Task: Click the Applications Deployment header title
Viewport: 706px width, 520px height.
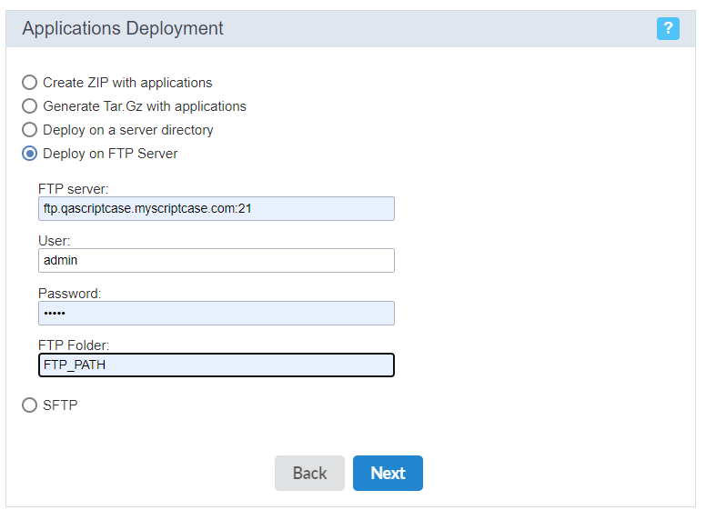Action: click(x=123, y=28)
